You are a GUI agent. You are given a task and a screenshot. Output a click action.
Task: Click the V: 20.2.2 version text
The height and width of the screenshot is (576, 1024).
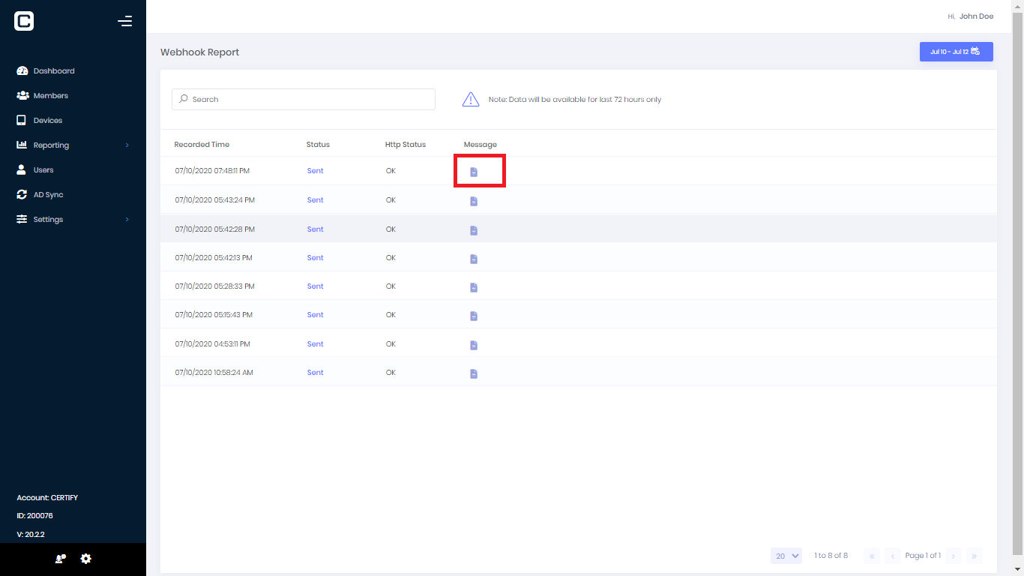click(x=31, y=535)
